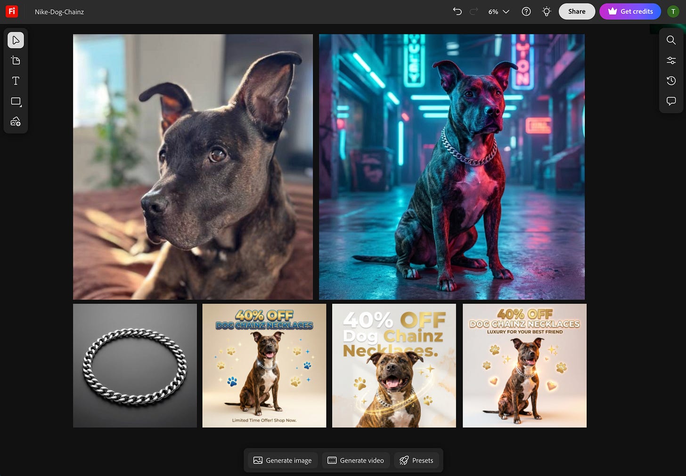686x476 pixels.
Task: Click the lightbulb suggestions icon
Action: [546, 11]
